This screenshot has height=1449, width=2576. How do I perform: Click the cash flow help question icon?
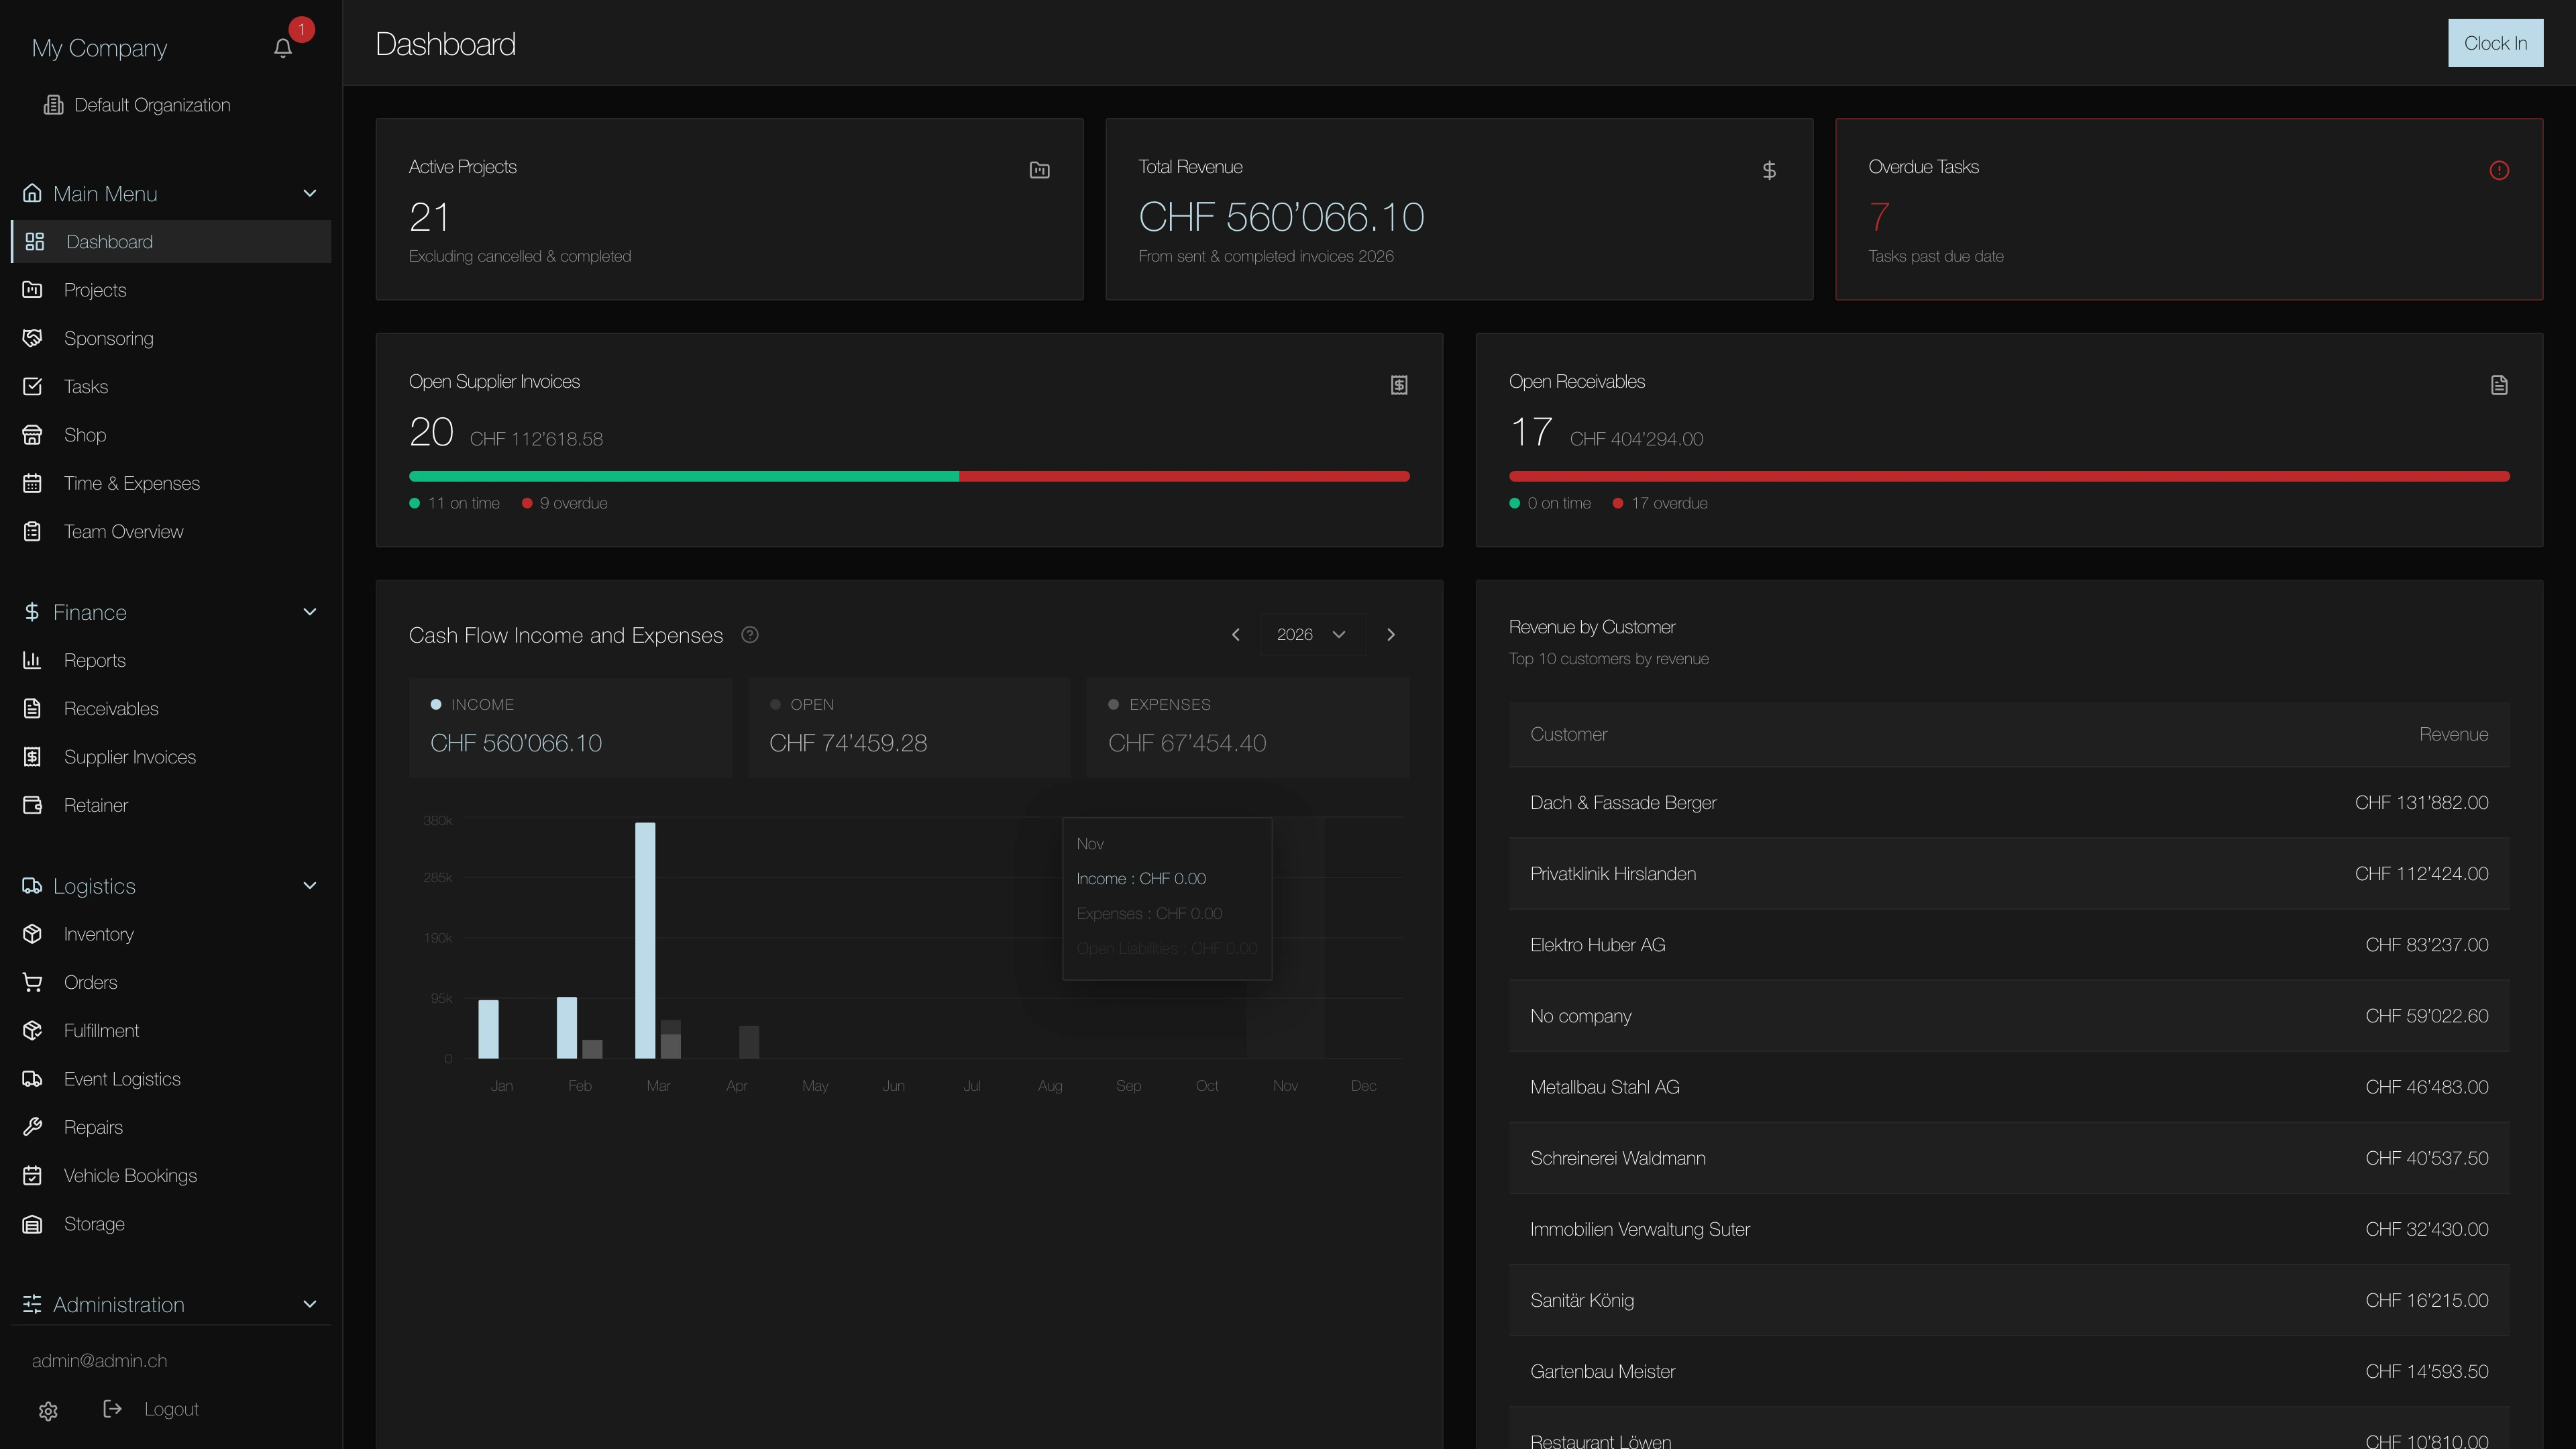click(750, 634)
